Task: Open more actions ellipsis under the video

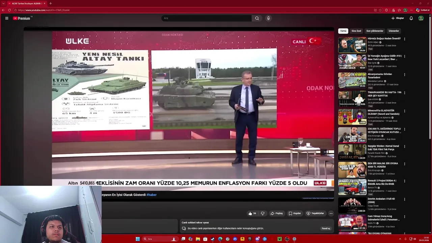Action: pos(331,213)
